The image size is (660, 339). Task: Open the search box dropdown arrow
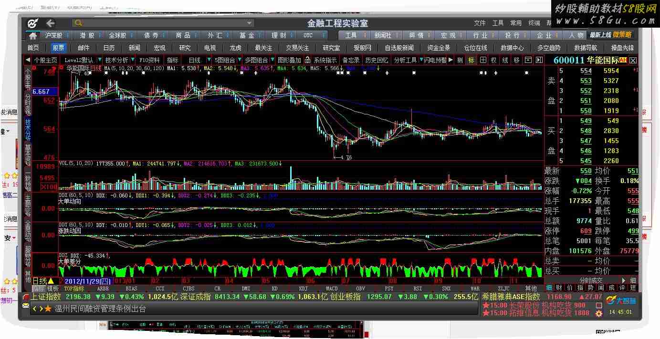coord(249,23)
